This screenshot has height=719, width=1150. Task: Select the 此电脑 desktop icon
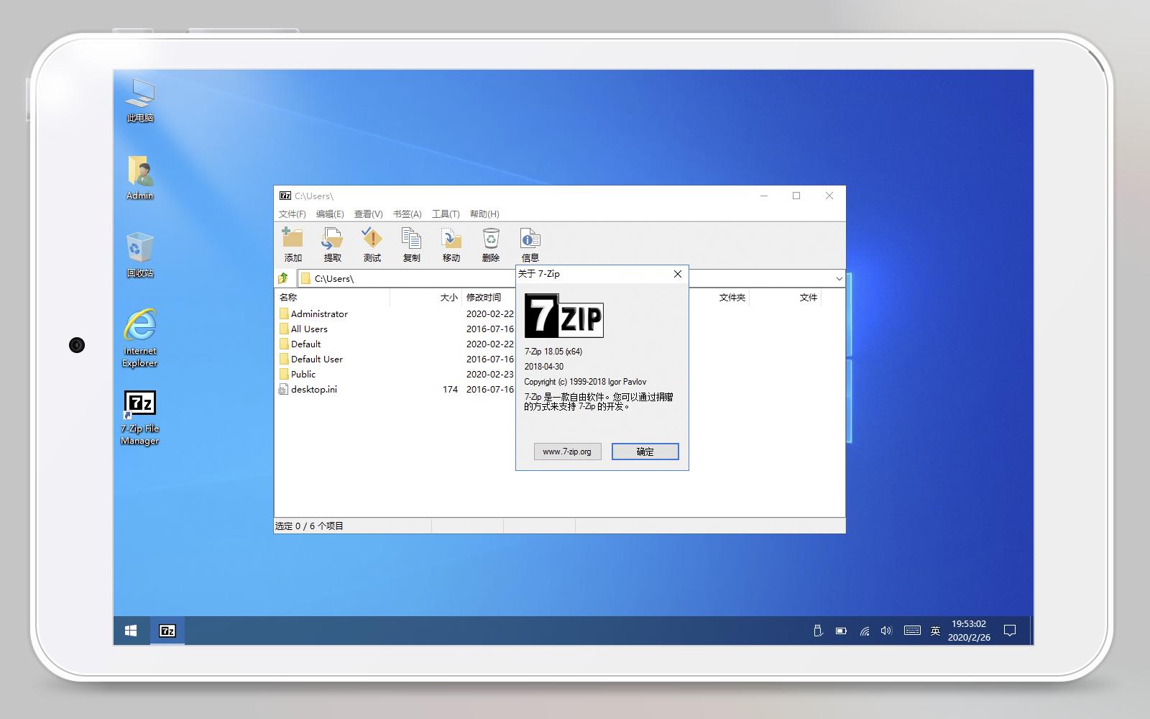139,100
